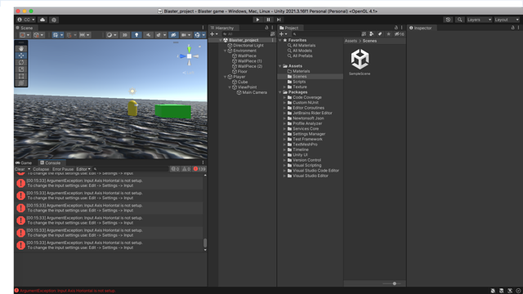Open the Layers dropdown
The width and height of the screenshot is (523, 294).
pyautogui.click(x=480, y=20)
